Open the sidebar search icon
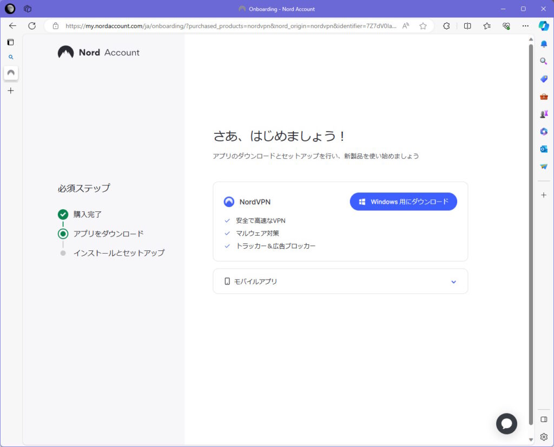The width and height of the screenshot is (554, 447). [x=544, y=61]
